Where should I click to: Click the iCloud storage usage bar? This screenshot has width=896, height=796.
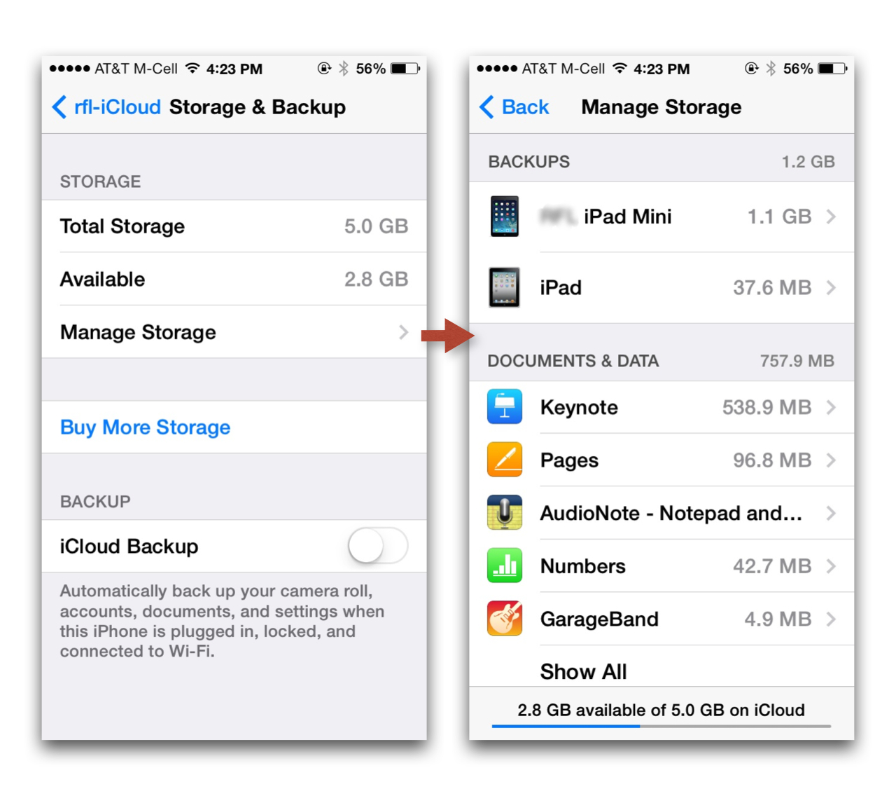point(661,726)
